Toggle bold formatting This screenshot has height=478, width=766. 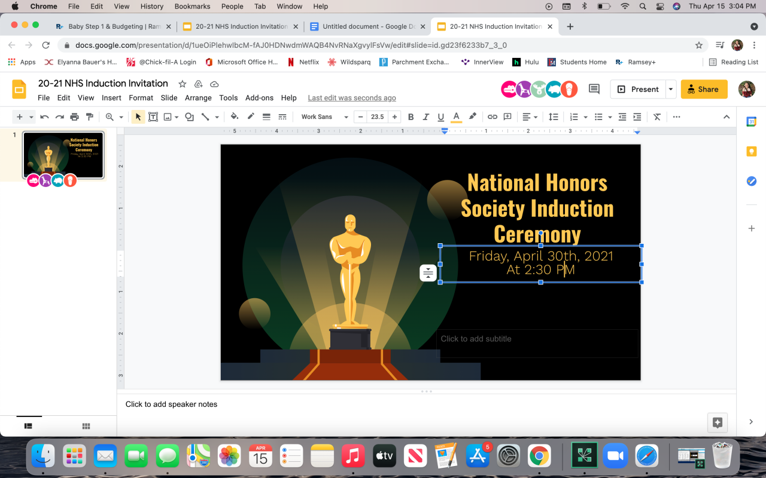411,117
